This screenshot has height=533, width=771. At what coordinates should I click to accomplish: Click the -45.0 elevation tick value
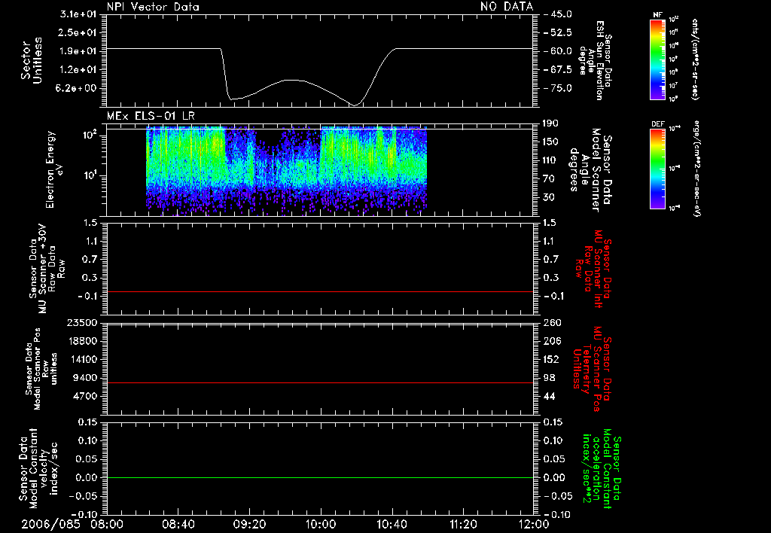coord(558,14)
